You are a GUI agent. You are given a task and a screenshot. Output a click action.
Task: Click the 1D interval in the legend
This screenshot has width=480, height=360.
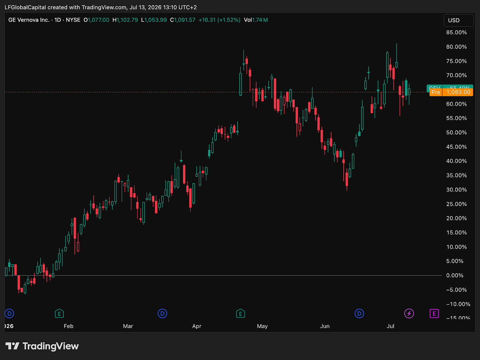click(x=58, y=20)
